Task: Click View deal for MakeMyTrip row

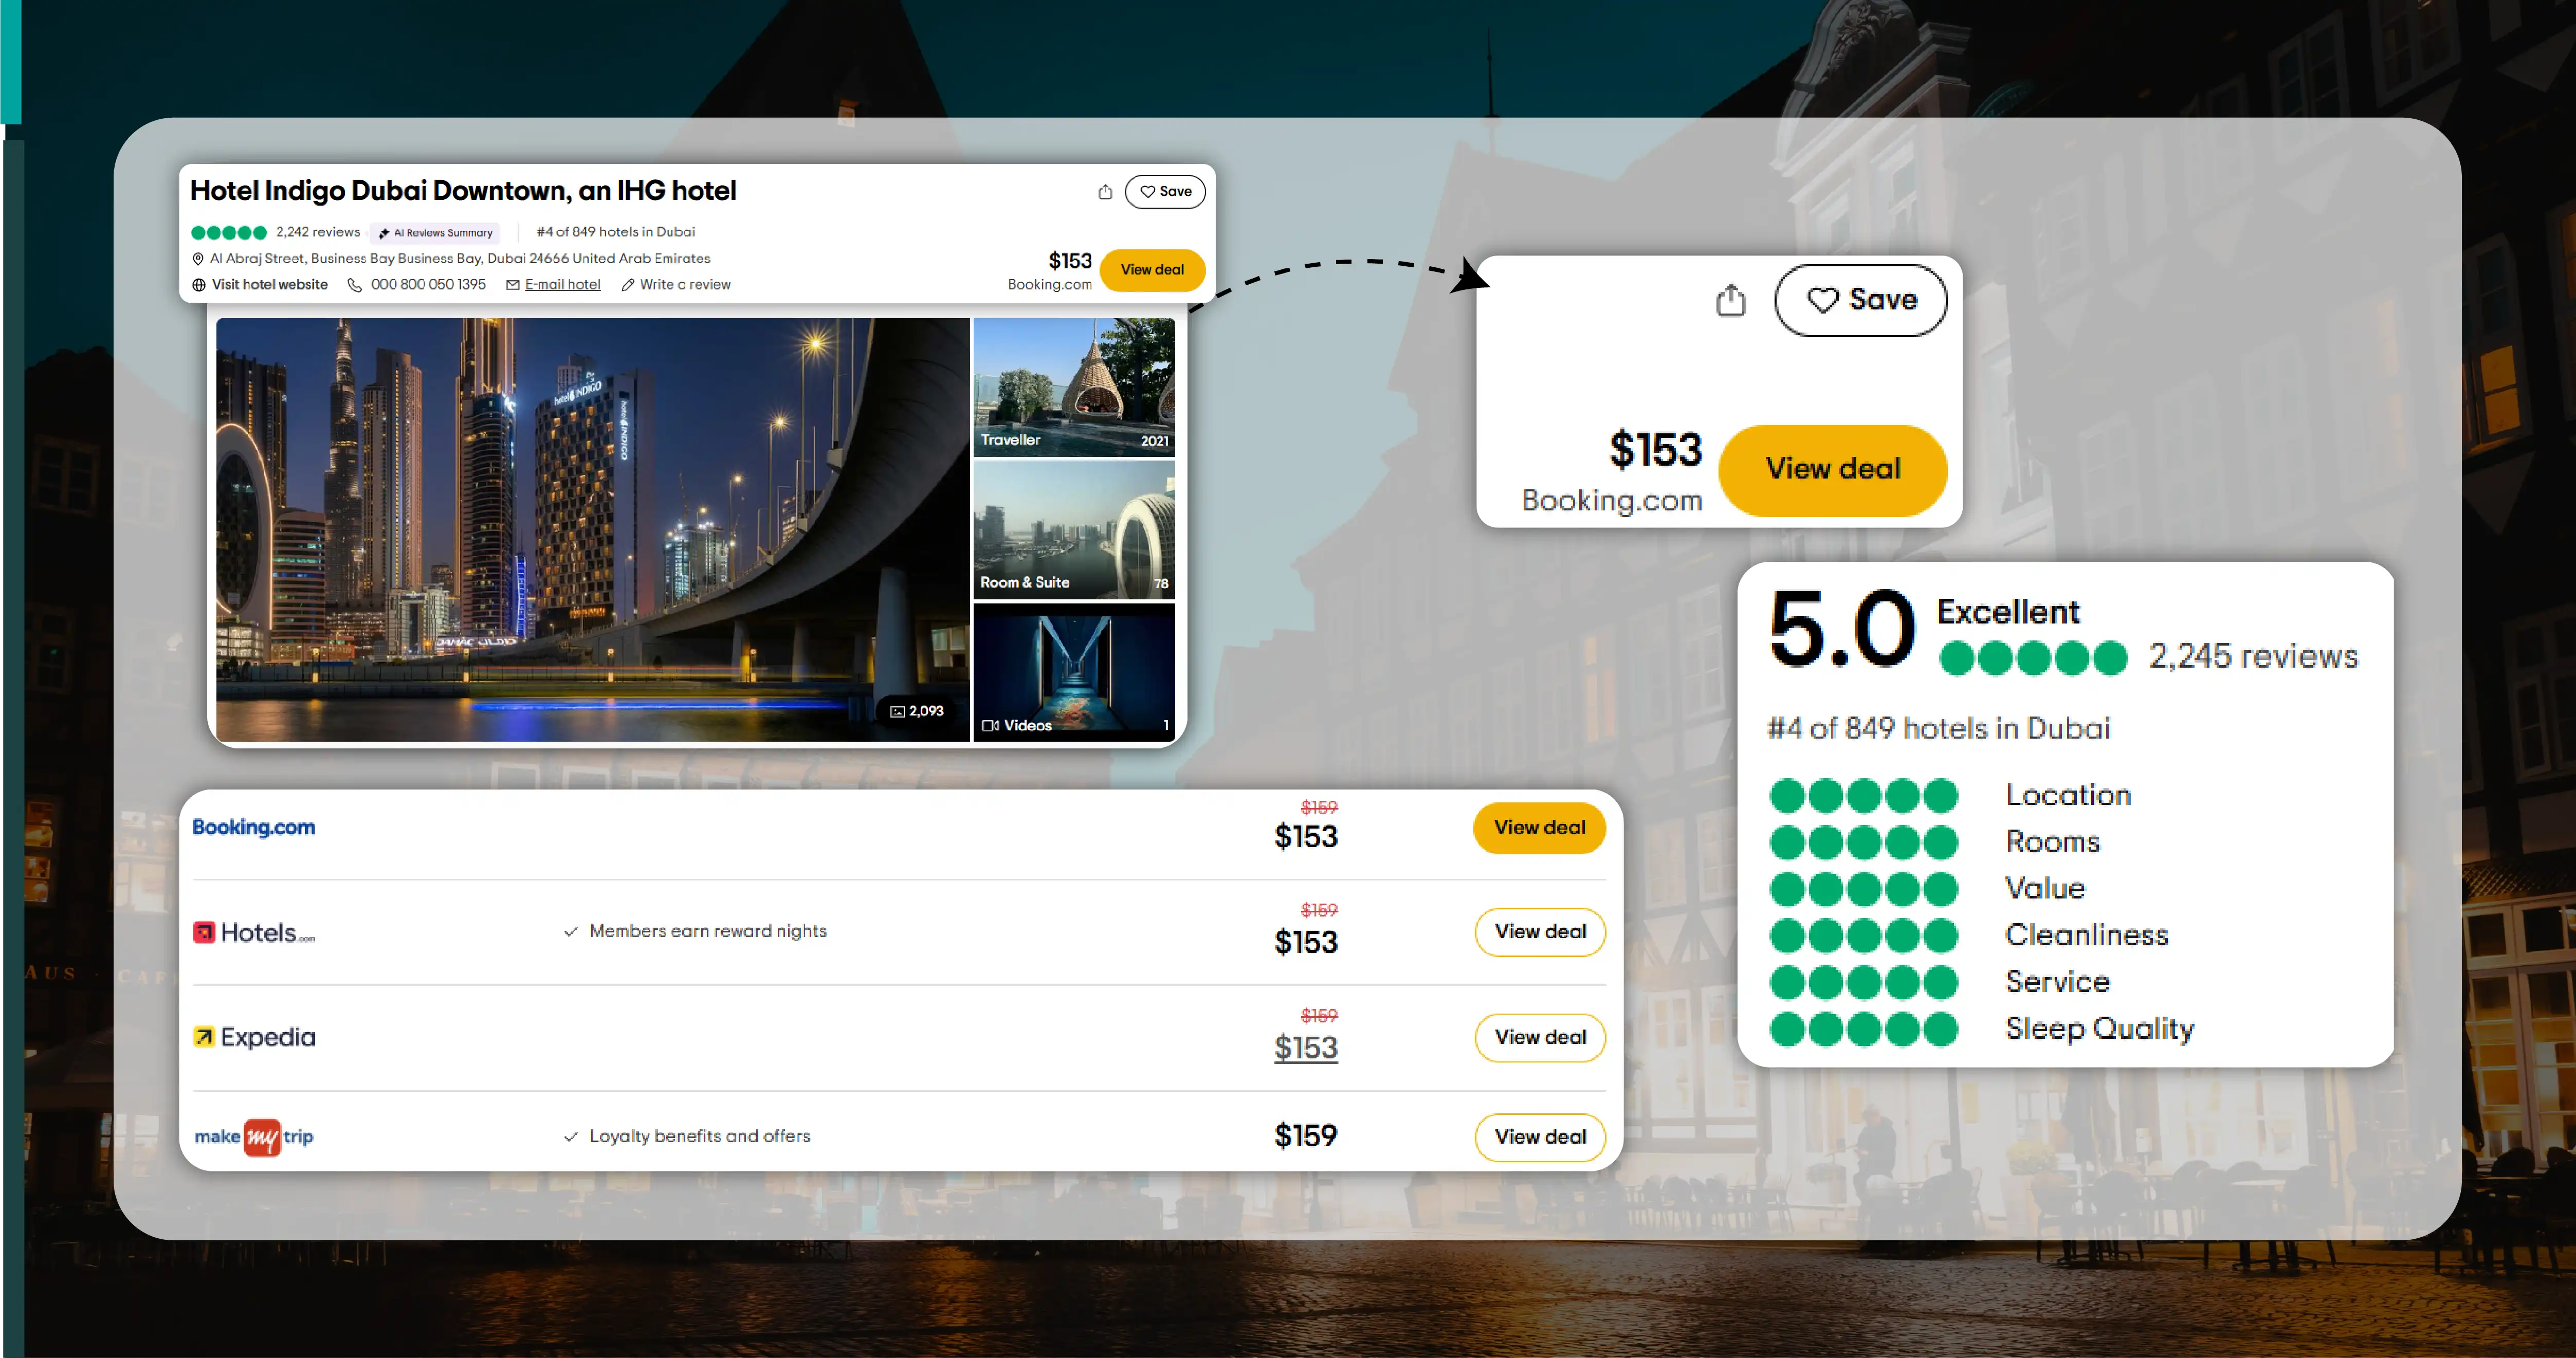Action: click(x=1540, y=1137)
